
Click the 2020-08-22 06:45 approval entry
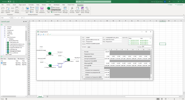pos(140,40)
